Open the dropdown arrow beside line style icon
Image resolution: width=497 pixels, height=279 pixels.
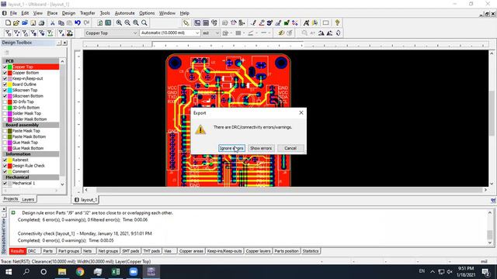click(x=256, y=33)
